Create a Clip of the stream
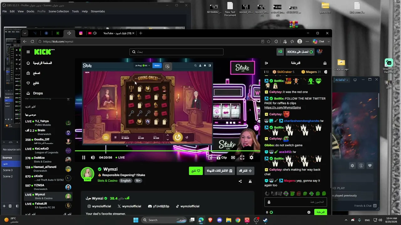This screenshot has height=225, width=401. tap(222, 157)
